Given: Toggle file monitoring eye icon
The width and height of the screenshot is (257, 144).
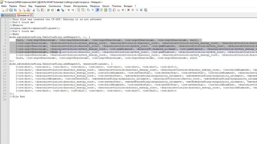Looking at the screenshot, I should pos(122,10).
